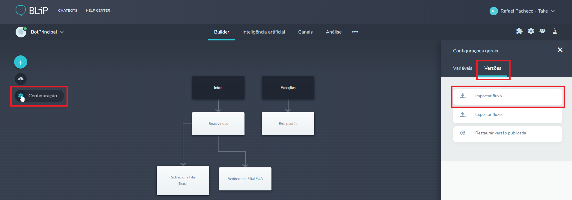The width and height of the screenshot is (572, 200).
Task: Open the team members icon
Action: tap(542, 31)
